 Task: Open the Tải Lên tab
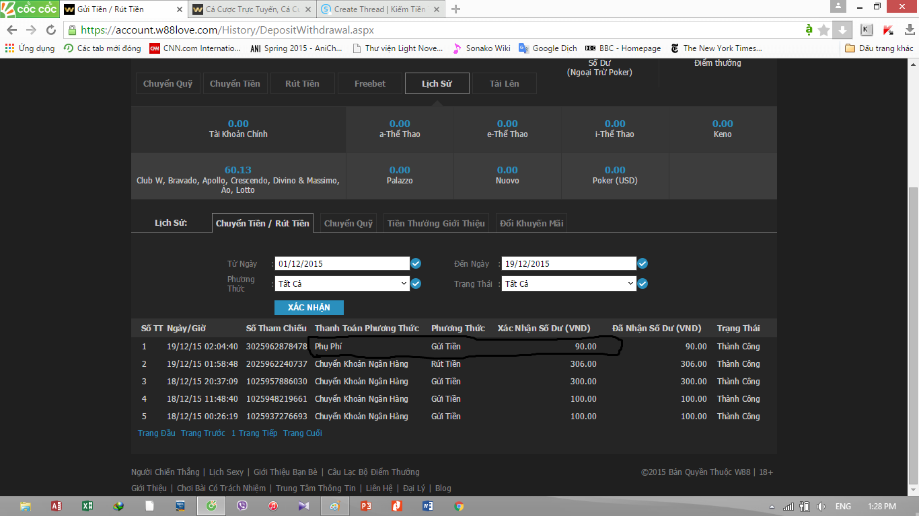(505, 83)
